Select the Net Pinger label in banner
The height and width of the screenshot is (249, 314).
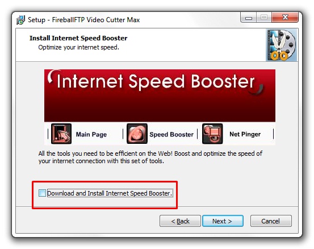[245, 134]
